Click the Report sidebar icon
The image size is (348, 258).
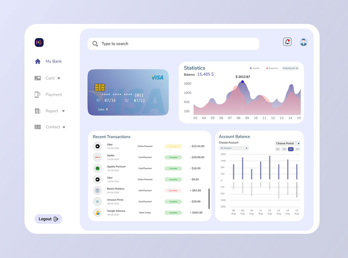(38, 111)
